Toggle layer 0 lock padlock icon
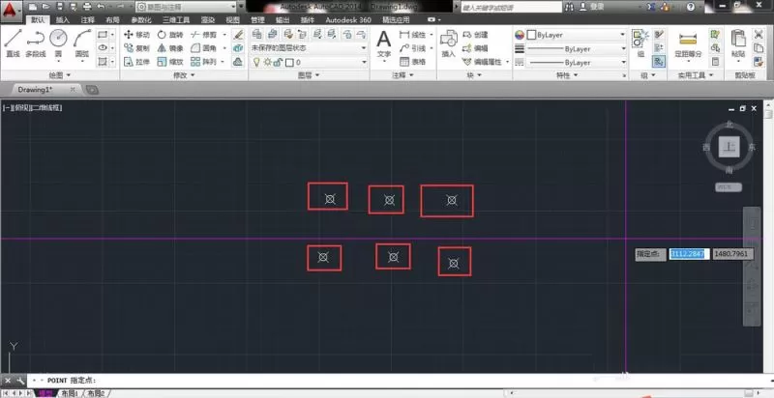 tap(278, 63)
